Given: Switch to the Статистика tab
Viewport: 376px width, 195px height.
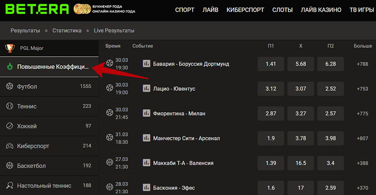Looking at the screenshot, I should pos(67,30).
